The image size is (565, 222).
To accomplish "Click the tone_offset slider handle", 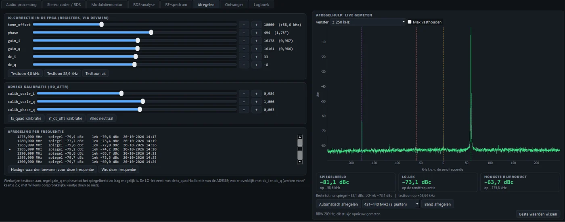I will tap(101, 24).
